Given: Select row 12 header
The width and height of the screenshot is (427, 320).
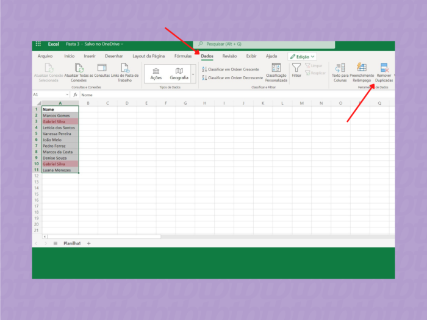Looking at the screenshot, I should tap(37, 176).
